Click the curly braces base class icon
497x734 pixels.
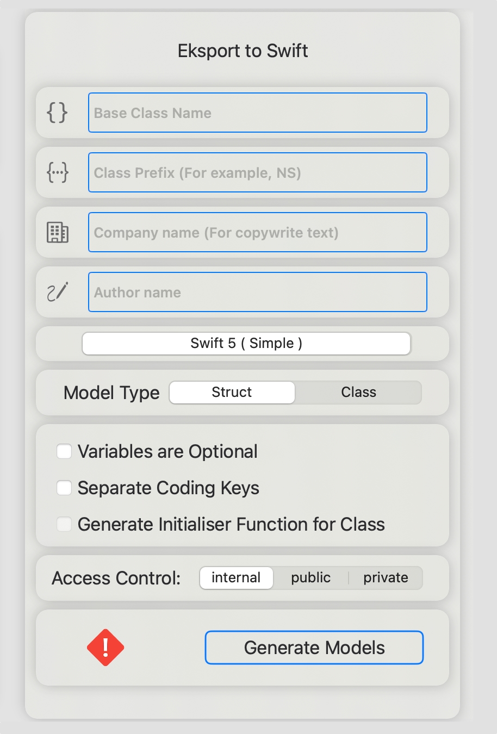coord(57,113)
